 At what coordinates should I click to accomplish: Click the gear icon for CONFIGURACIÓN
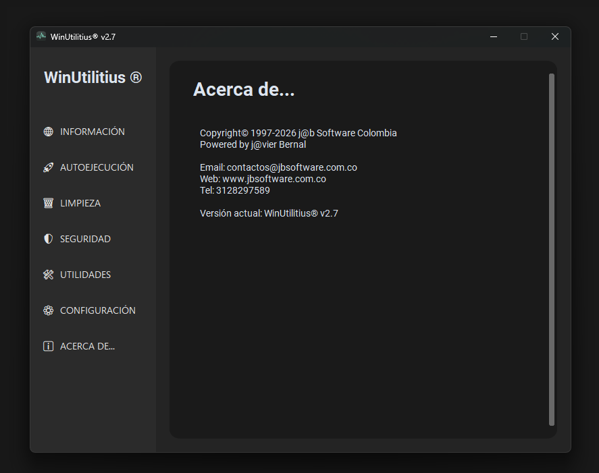[48, 310]
